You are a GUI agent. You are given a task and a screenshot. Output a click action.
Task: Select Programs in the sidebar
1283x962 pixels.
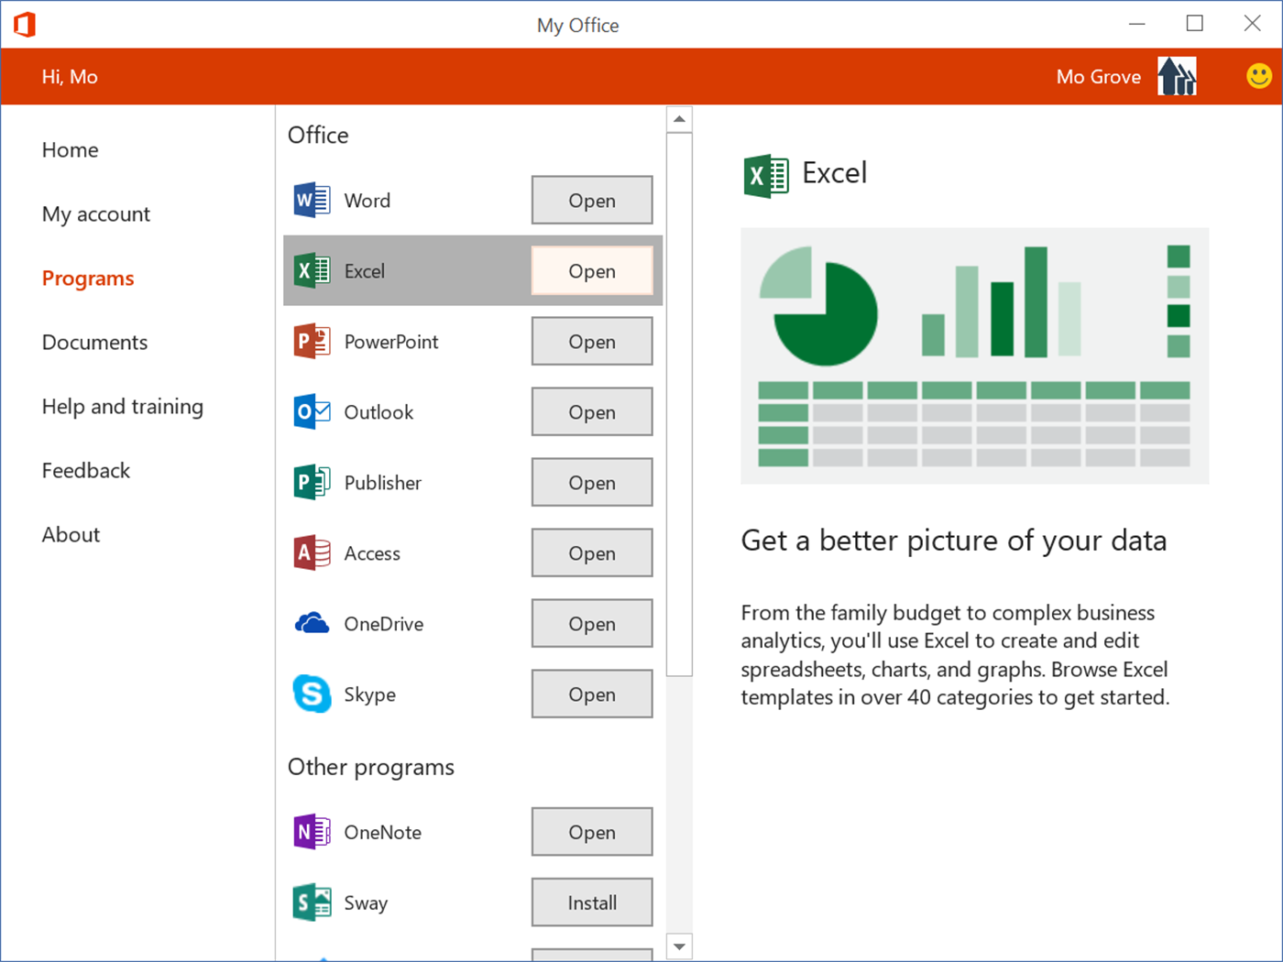click(x=88, y=278)
